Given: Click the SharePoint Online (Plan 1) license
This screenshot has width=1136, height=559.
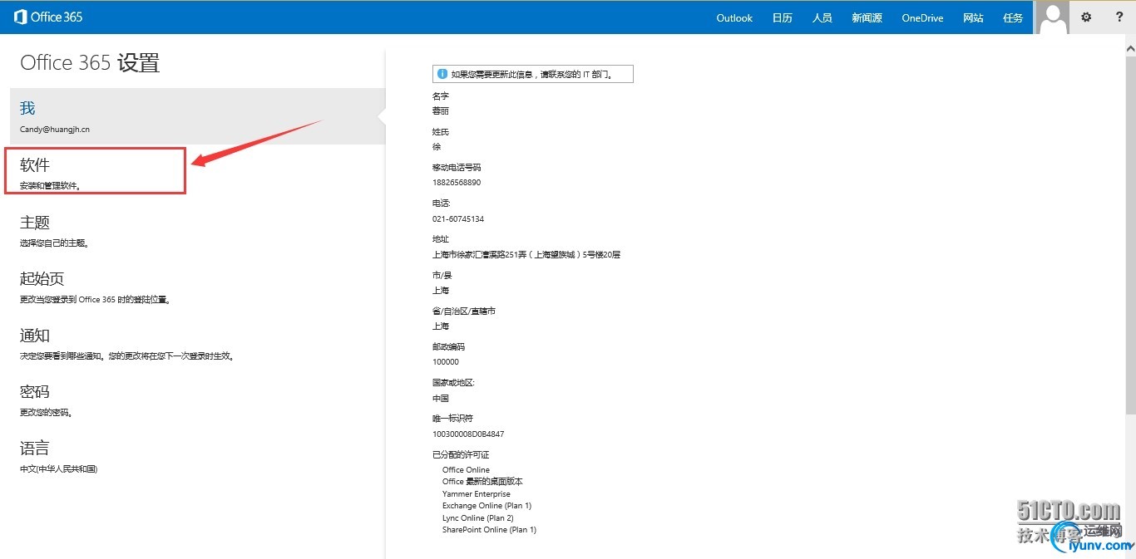Looking at the screenshot, I should (489, 530).
